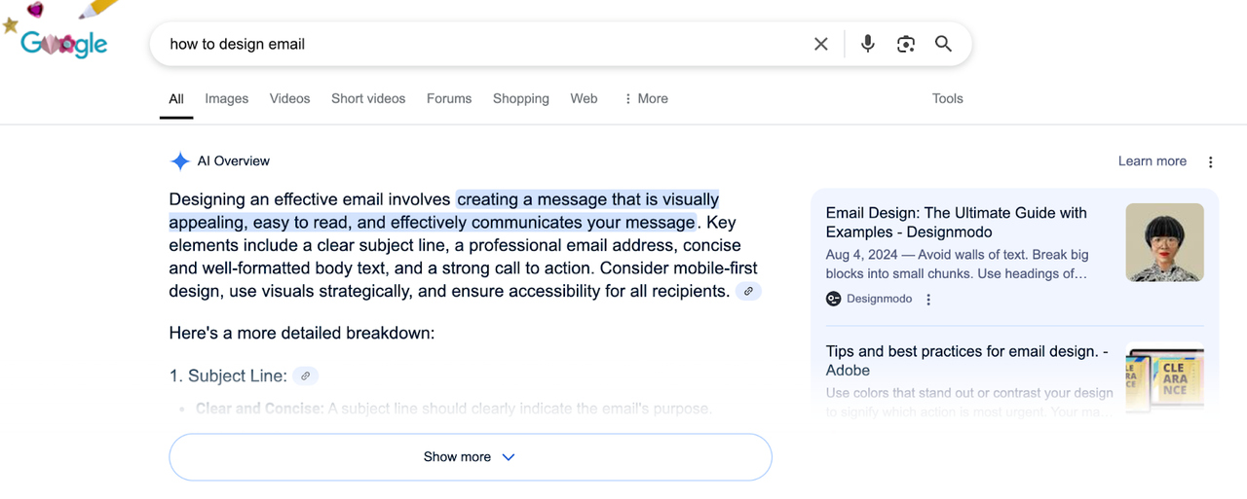Open Designmodo result three-dot menu

click(928, 300)
